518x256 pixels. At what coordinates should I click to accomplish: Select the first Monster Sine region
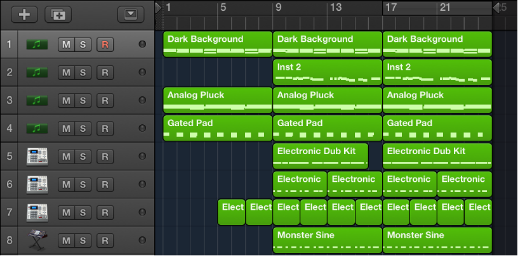[328, 240]
